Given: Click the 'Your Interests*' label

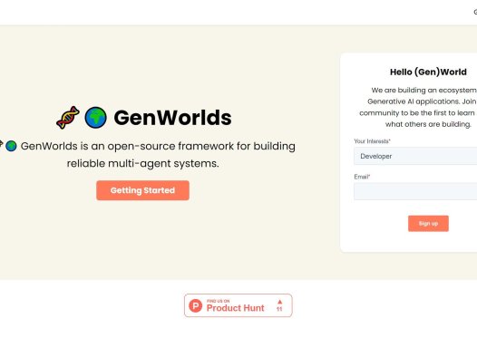Looking at the screenshot, I should [372, 141].
